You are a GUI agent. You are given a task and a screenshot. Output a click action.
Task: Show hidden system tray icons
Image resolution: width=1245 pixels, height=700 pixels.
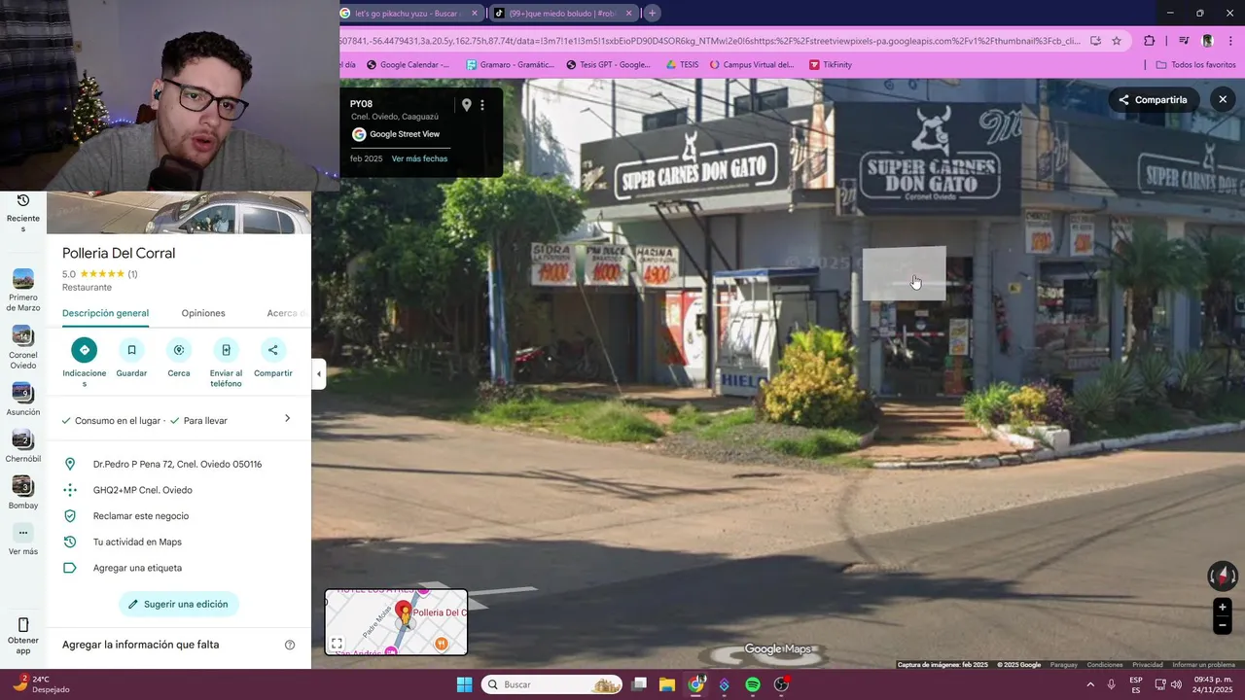(x=1089, y=684)
